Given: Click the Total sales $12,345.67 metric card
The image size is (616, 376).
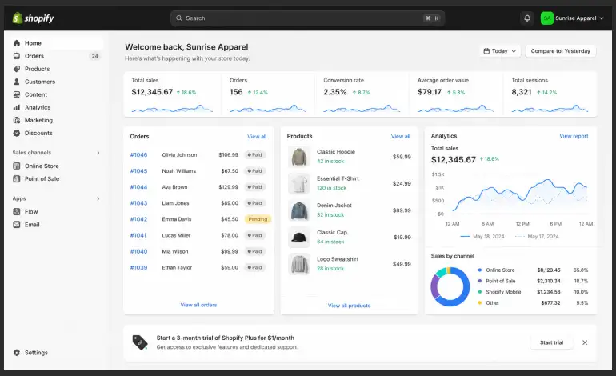Looking at the screenshot, I should point(173,94).
